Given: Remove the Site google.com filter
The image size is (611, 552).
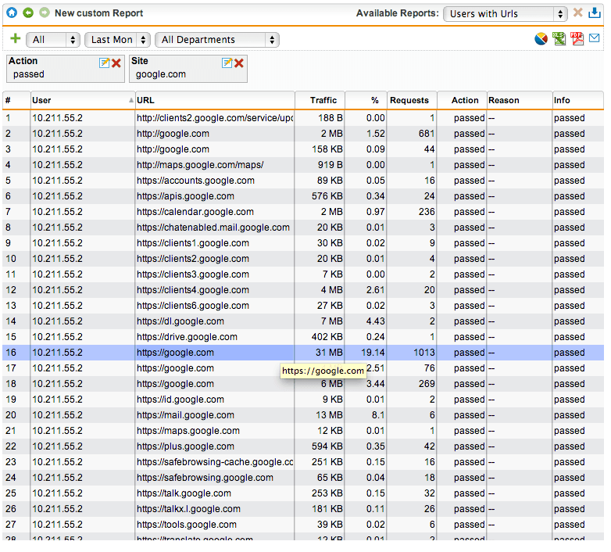Looking at the screenshot, I should [x=239, y=63].
